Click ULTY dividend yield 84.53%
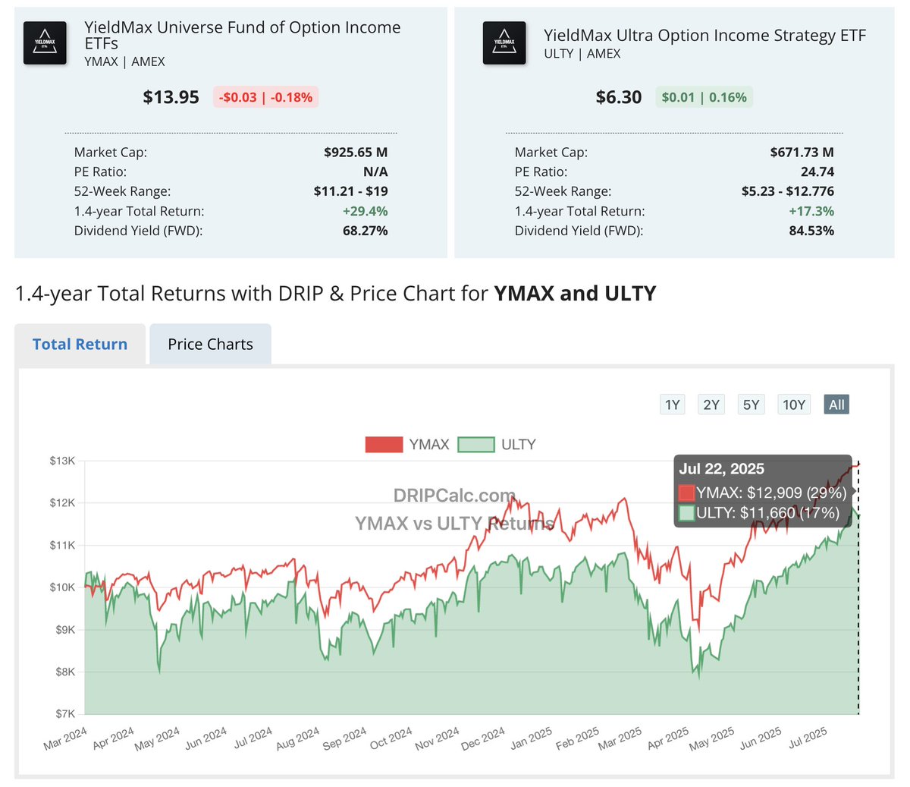 click(x=811, y=231)
